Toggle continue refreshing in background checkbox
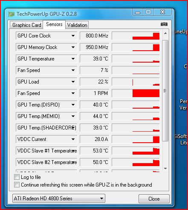 pyautogui.click(x=17, y=185)
